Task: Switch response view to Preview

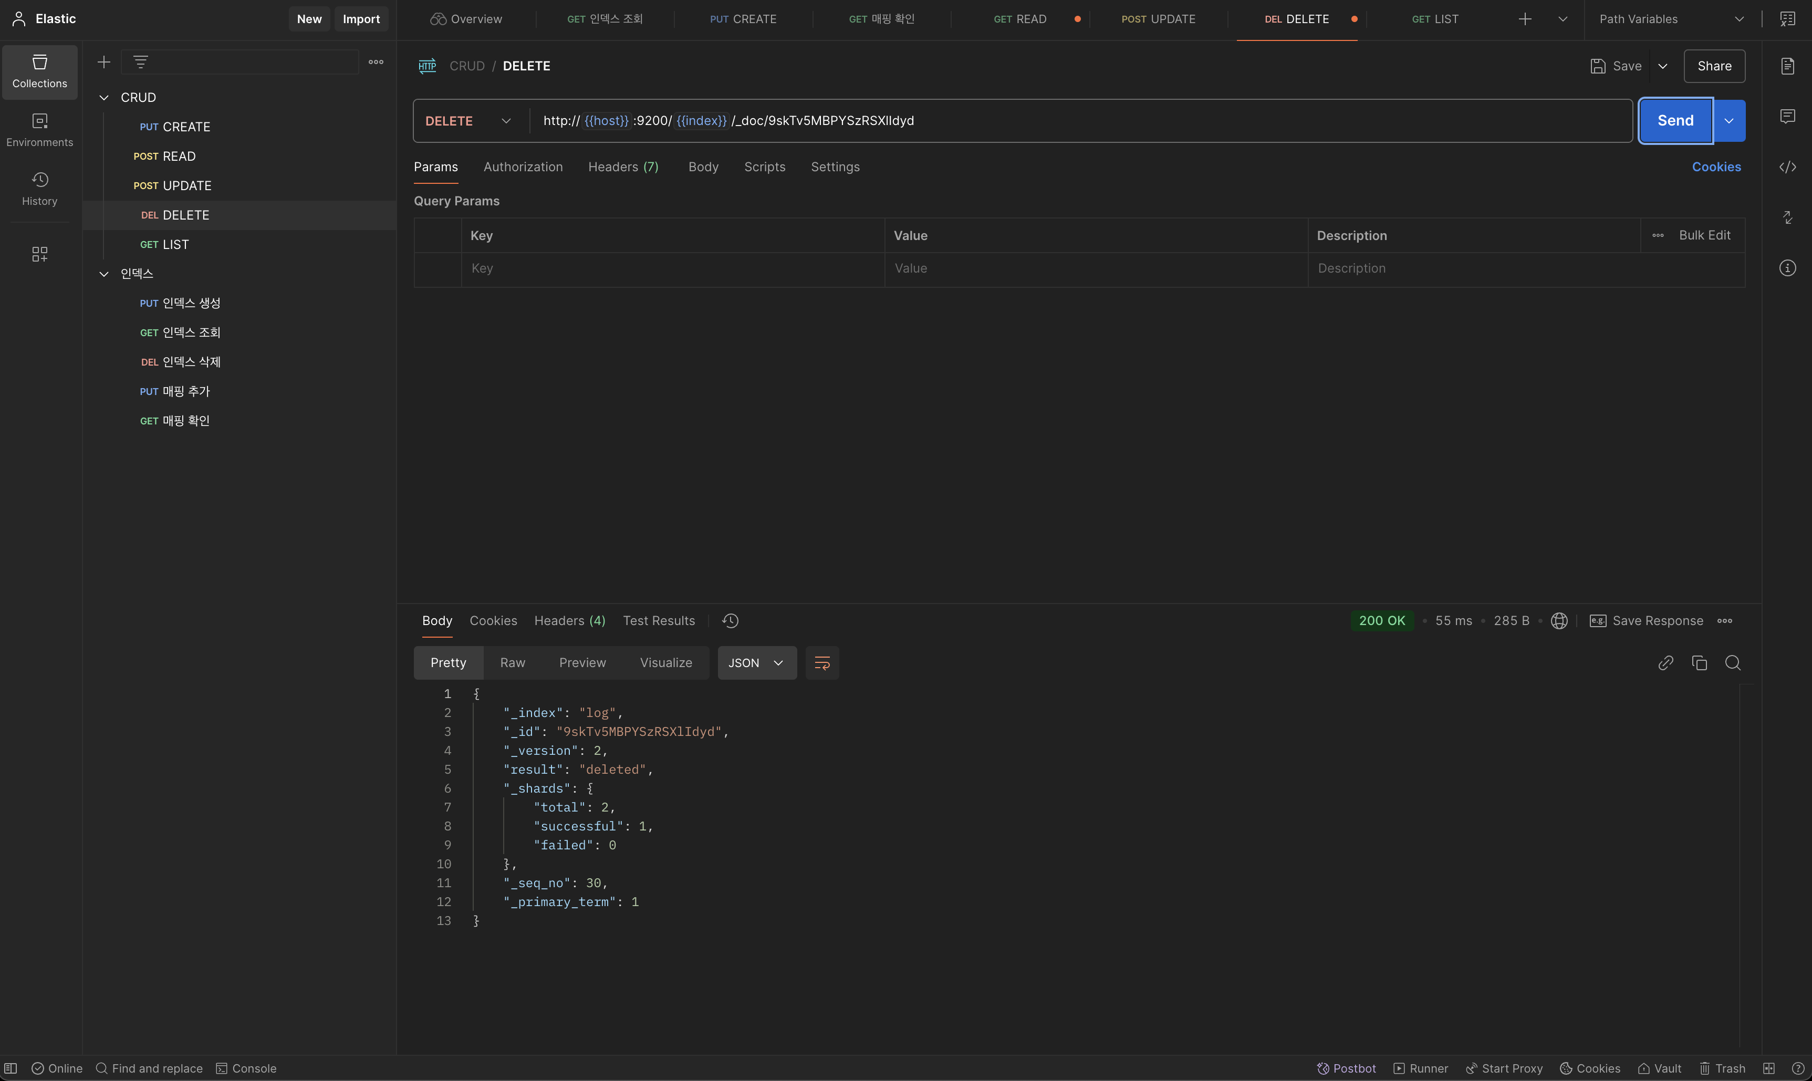Action: tap(582, 663)
